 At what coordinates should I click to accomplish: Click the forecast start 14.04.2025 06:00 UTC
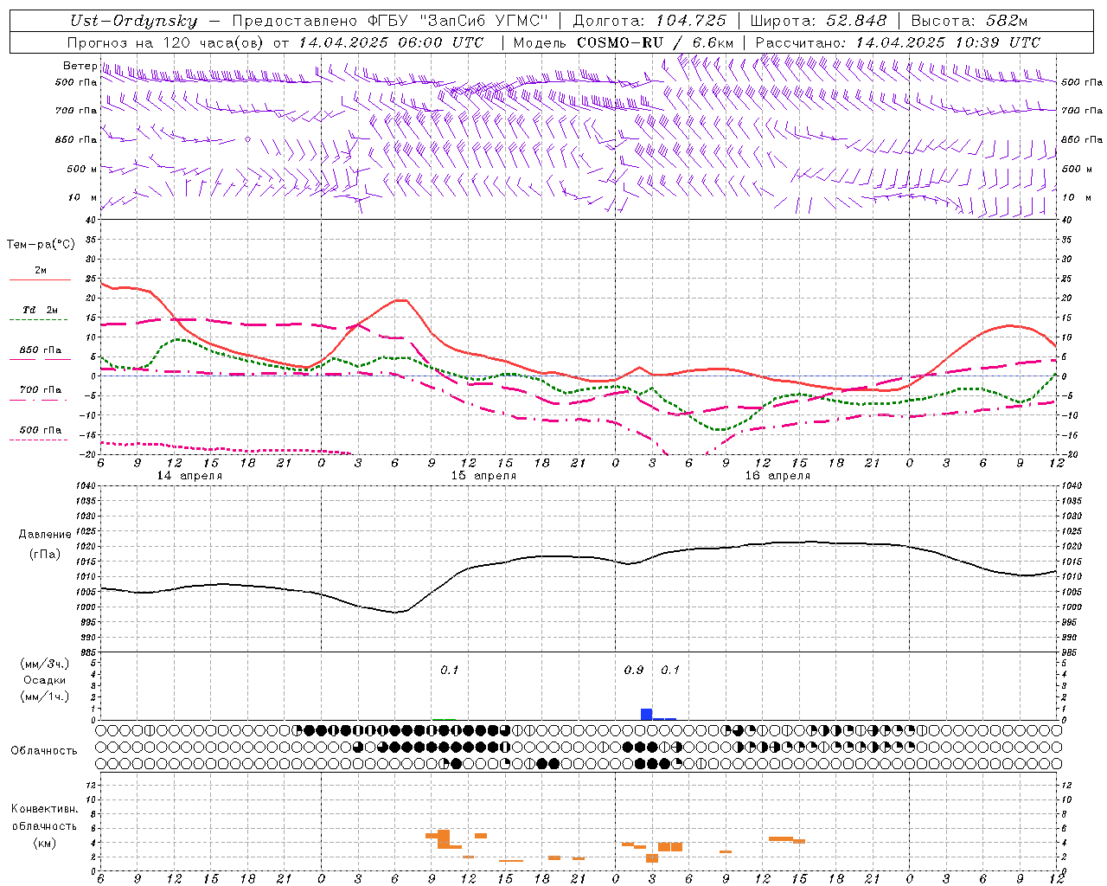pyautogui.click(x=391, y=42)
